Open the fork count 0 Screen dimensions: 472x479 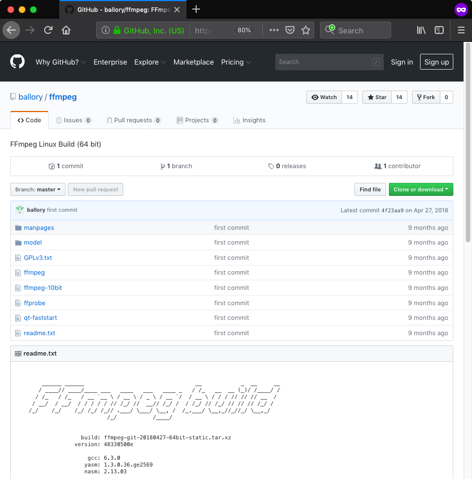click(x=447, y=97)
